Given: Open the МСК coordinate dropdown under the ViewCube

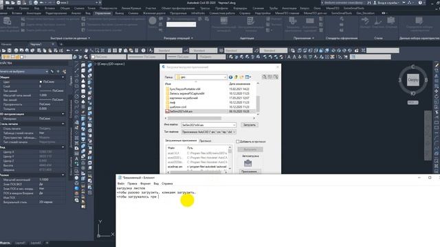Looking at the screenshot, I should 412,102.
